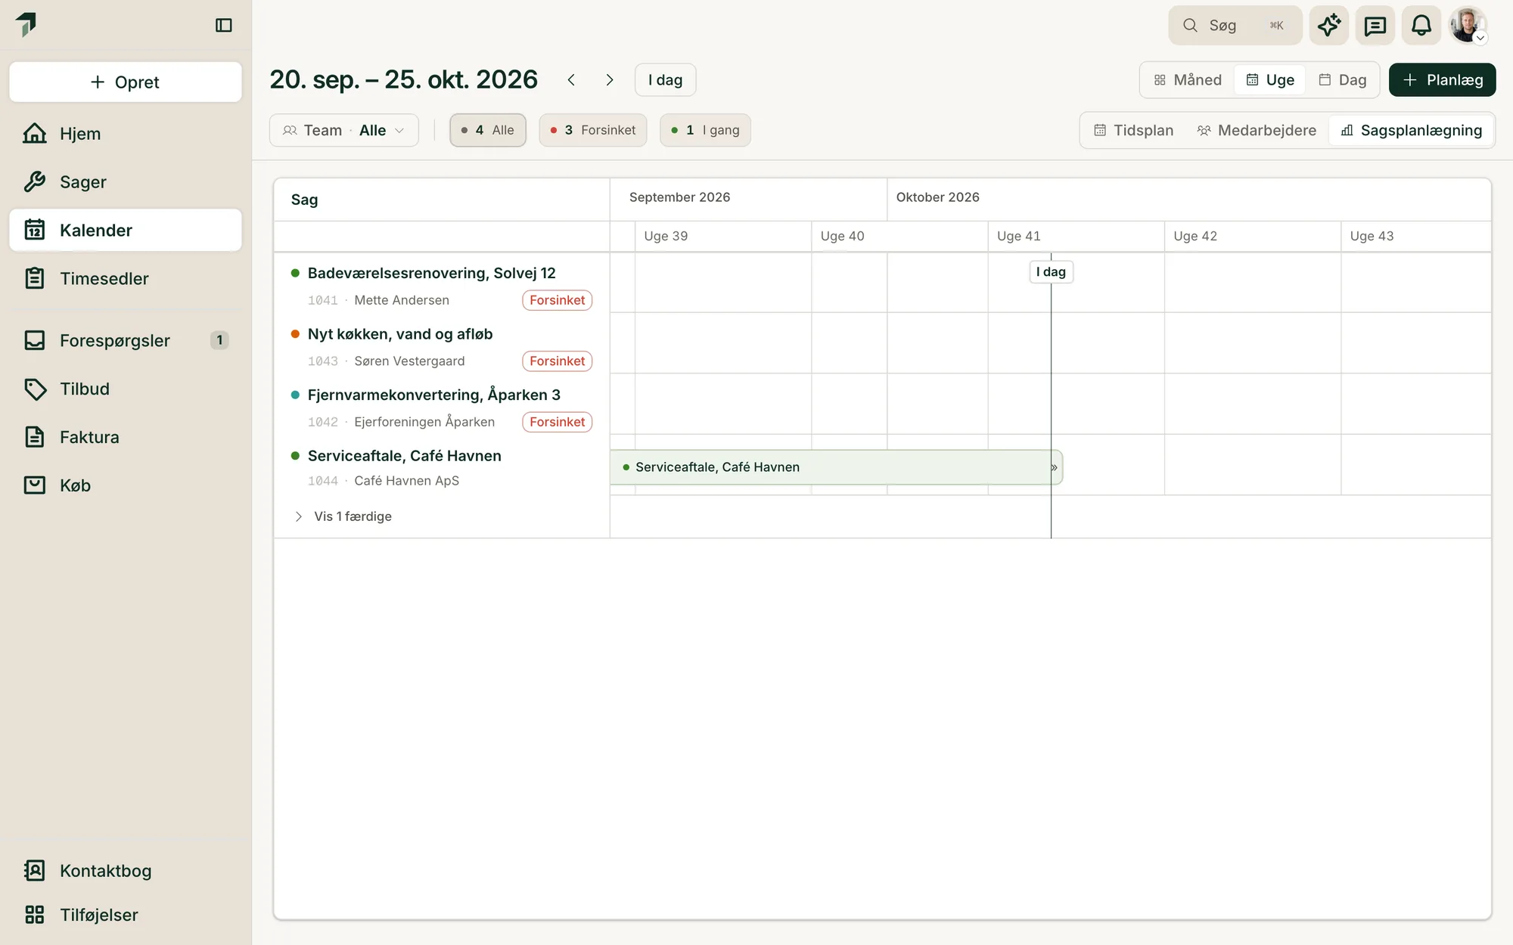Switch to the Uge view
1513x945 pixels.
coord(1270,80)
